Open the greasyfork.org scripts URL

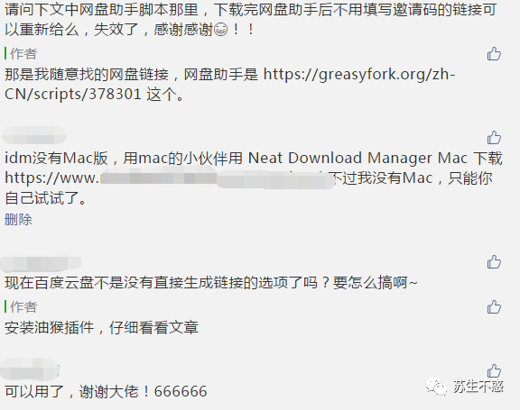[229, 84]
